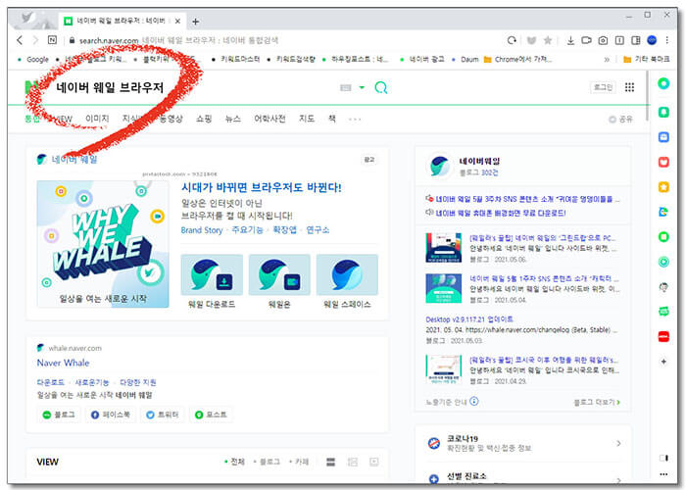Screen dimensions: 686x490
Task: Click the WHY WE WHALE banner image
Action: click(x=103, y=244)
